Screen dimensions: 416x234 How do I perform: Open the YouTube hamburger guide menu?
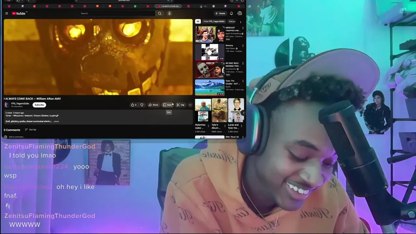(6, 13)
